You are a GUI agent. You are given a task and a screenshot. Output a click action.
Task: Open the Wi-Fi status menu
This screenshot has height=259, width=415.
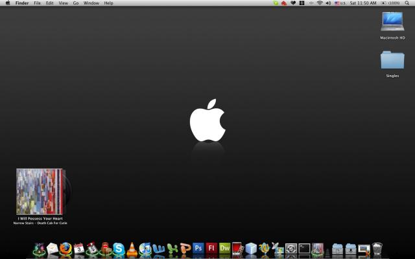[x=320, y=3]
